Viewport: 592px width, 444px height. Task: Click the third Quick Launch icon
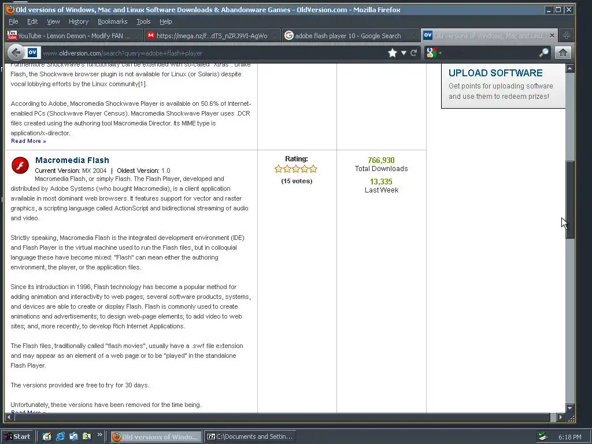tap(73, 436)
